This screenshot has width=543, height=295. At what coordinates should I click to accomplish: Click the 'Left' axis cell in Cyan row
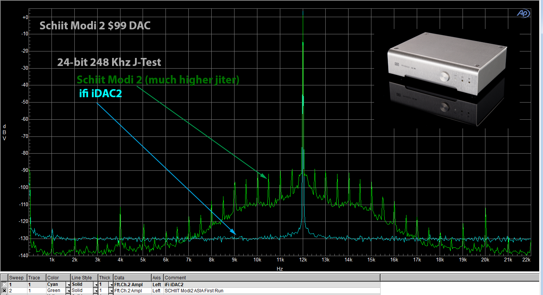pos(157,284)
